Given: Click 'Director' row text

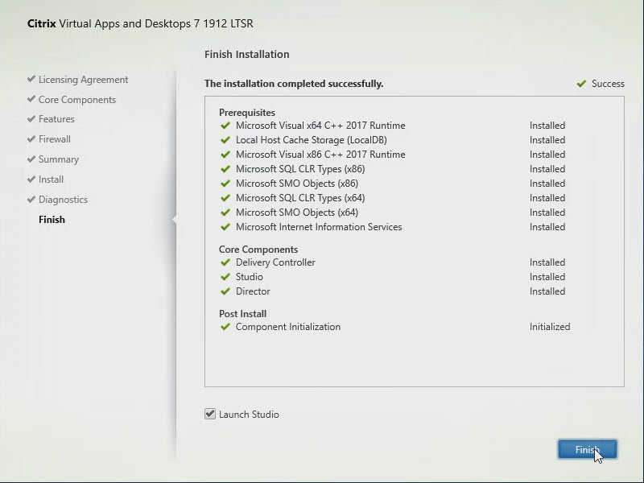Looking at the screenshot, I should coord(253,291).
